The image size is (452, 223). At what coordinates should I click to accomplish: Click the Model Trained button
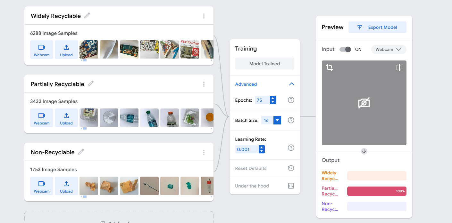(x=265, y=64)
